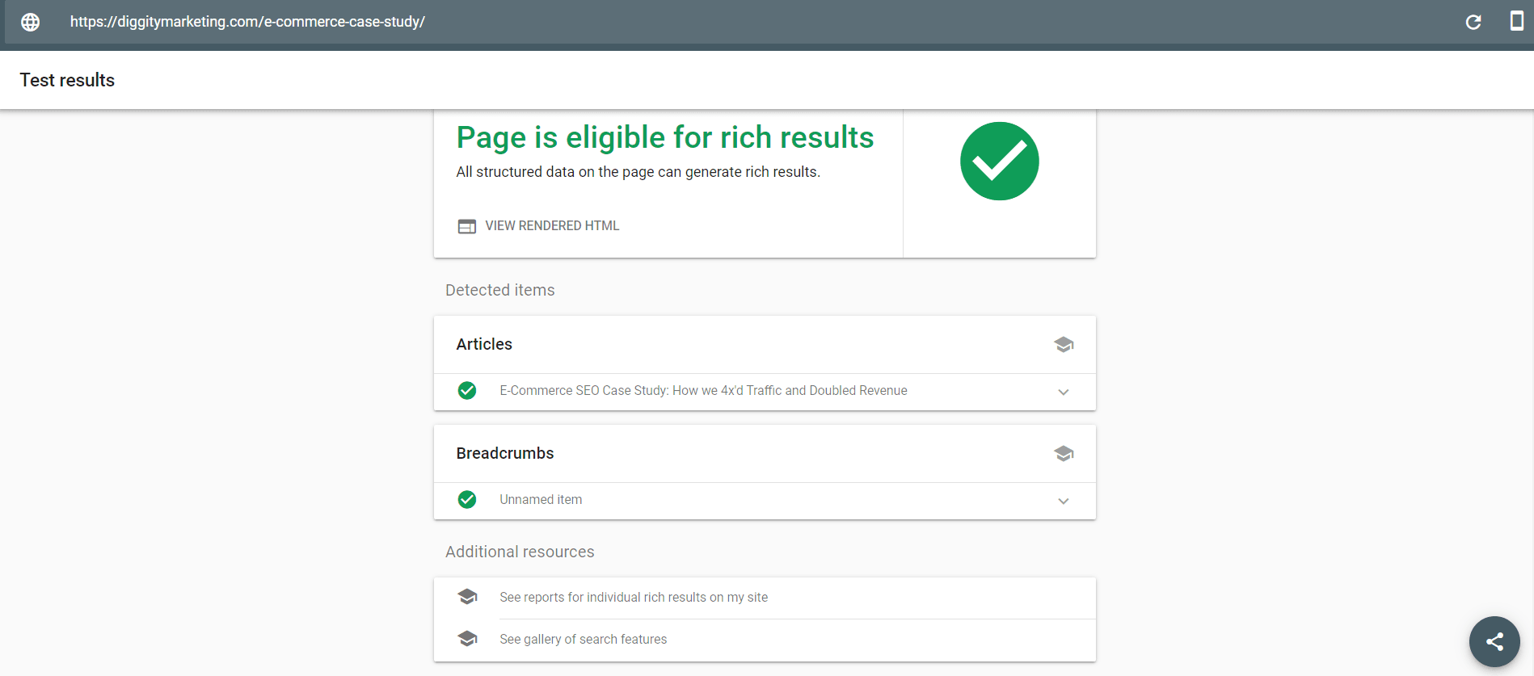Open See reports for individual rich results link
Screen dimensions: 1534x676
(634, 598)
